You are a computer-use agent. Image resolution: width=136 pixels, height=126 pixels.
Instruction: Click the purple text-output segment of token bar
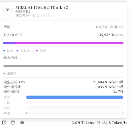(9, 43)
